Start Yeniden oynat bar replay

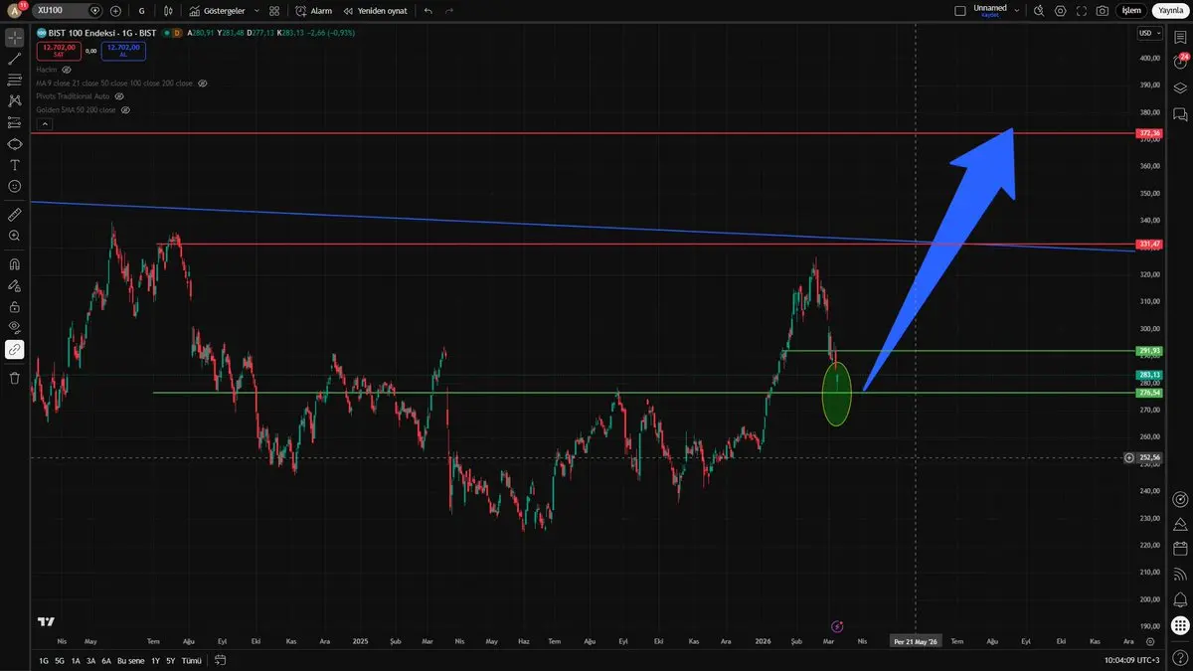pyautogui.click(x=375, y=10)
